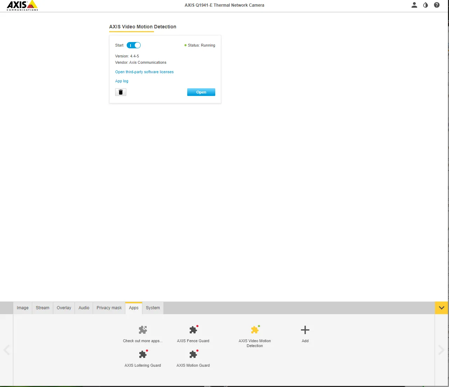Delete the app with trash icon

pyautogui.click(x=121, y=92)
